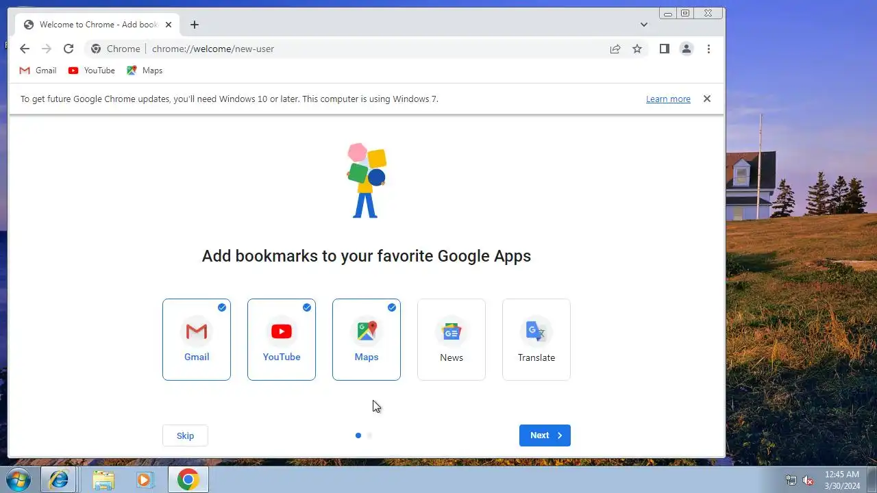The image size is (877, 493).
Task: Click the Next button
Action: [x=545, y=435]
